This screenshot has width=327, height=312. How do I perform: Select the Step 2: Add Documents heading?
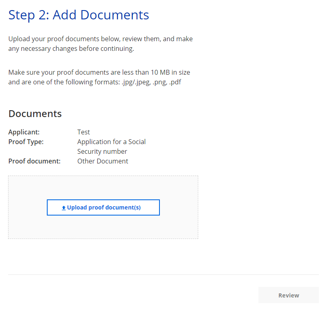coord(79,15)
